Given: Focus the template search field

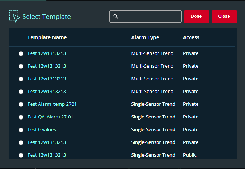Looking at the screenshot, I should click(149, 16).
